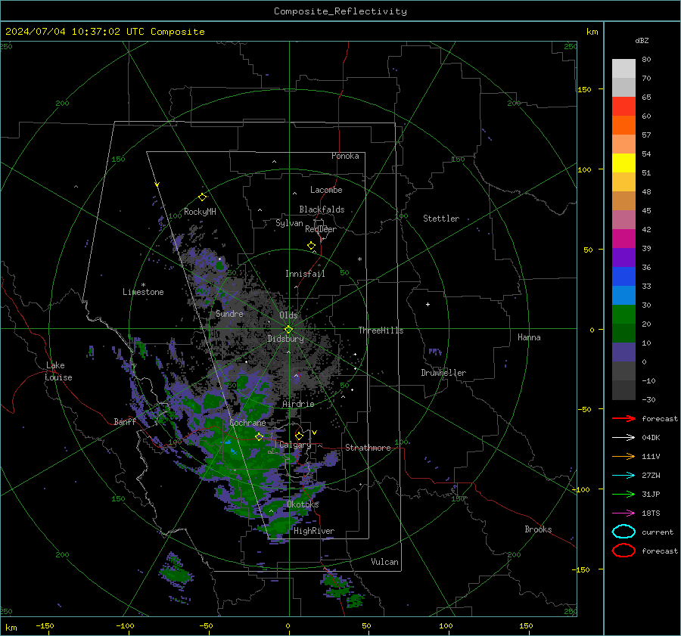Click the 150 tick label on right axis
The width and height of the screenshot is (681, 636).
[x=584, y=89]
